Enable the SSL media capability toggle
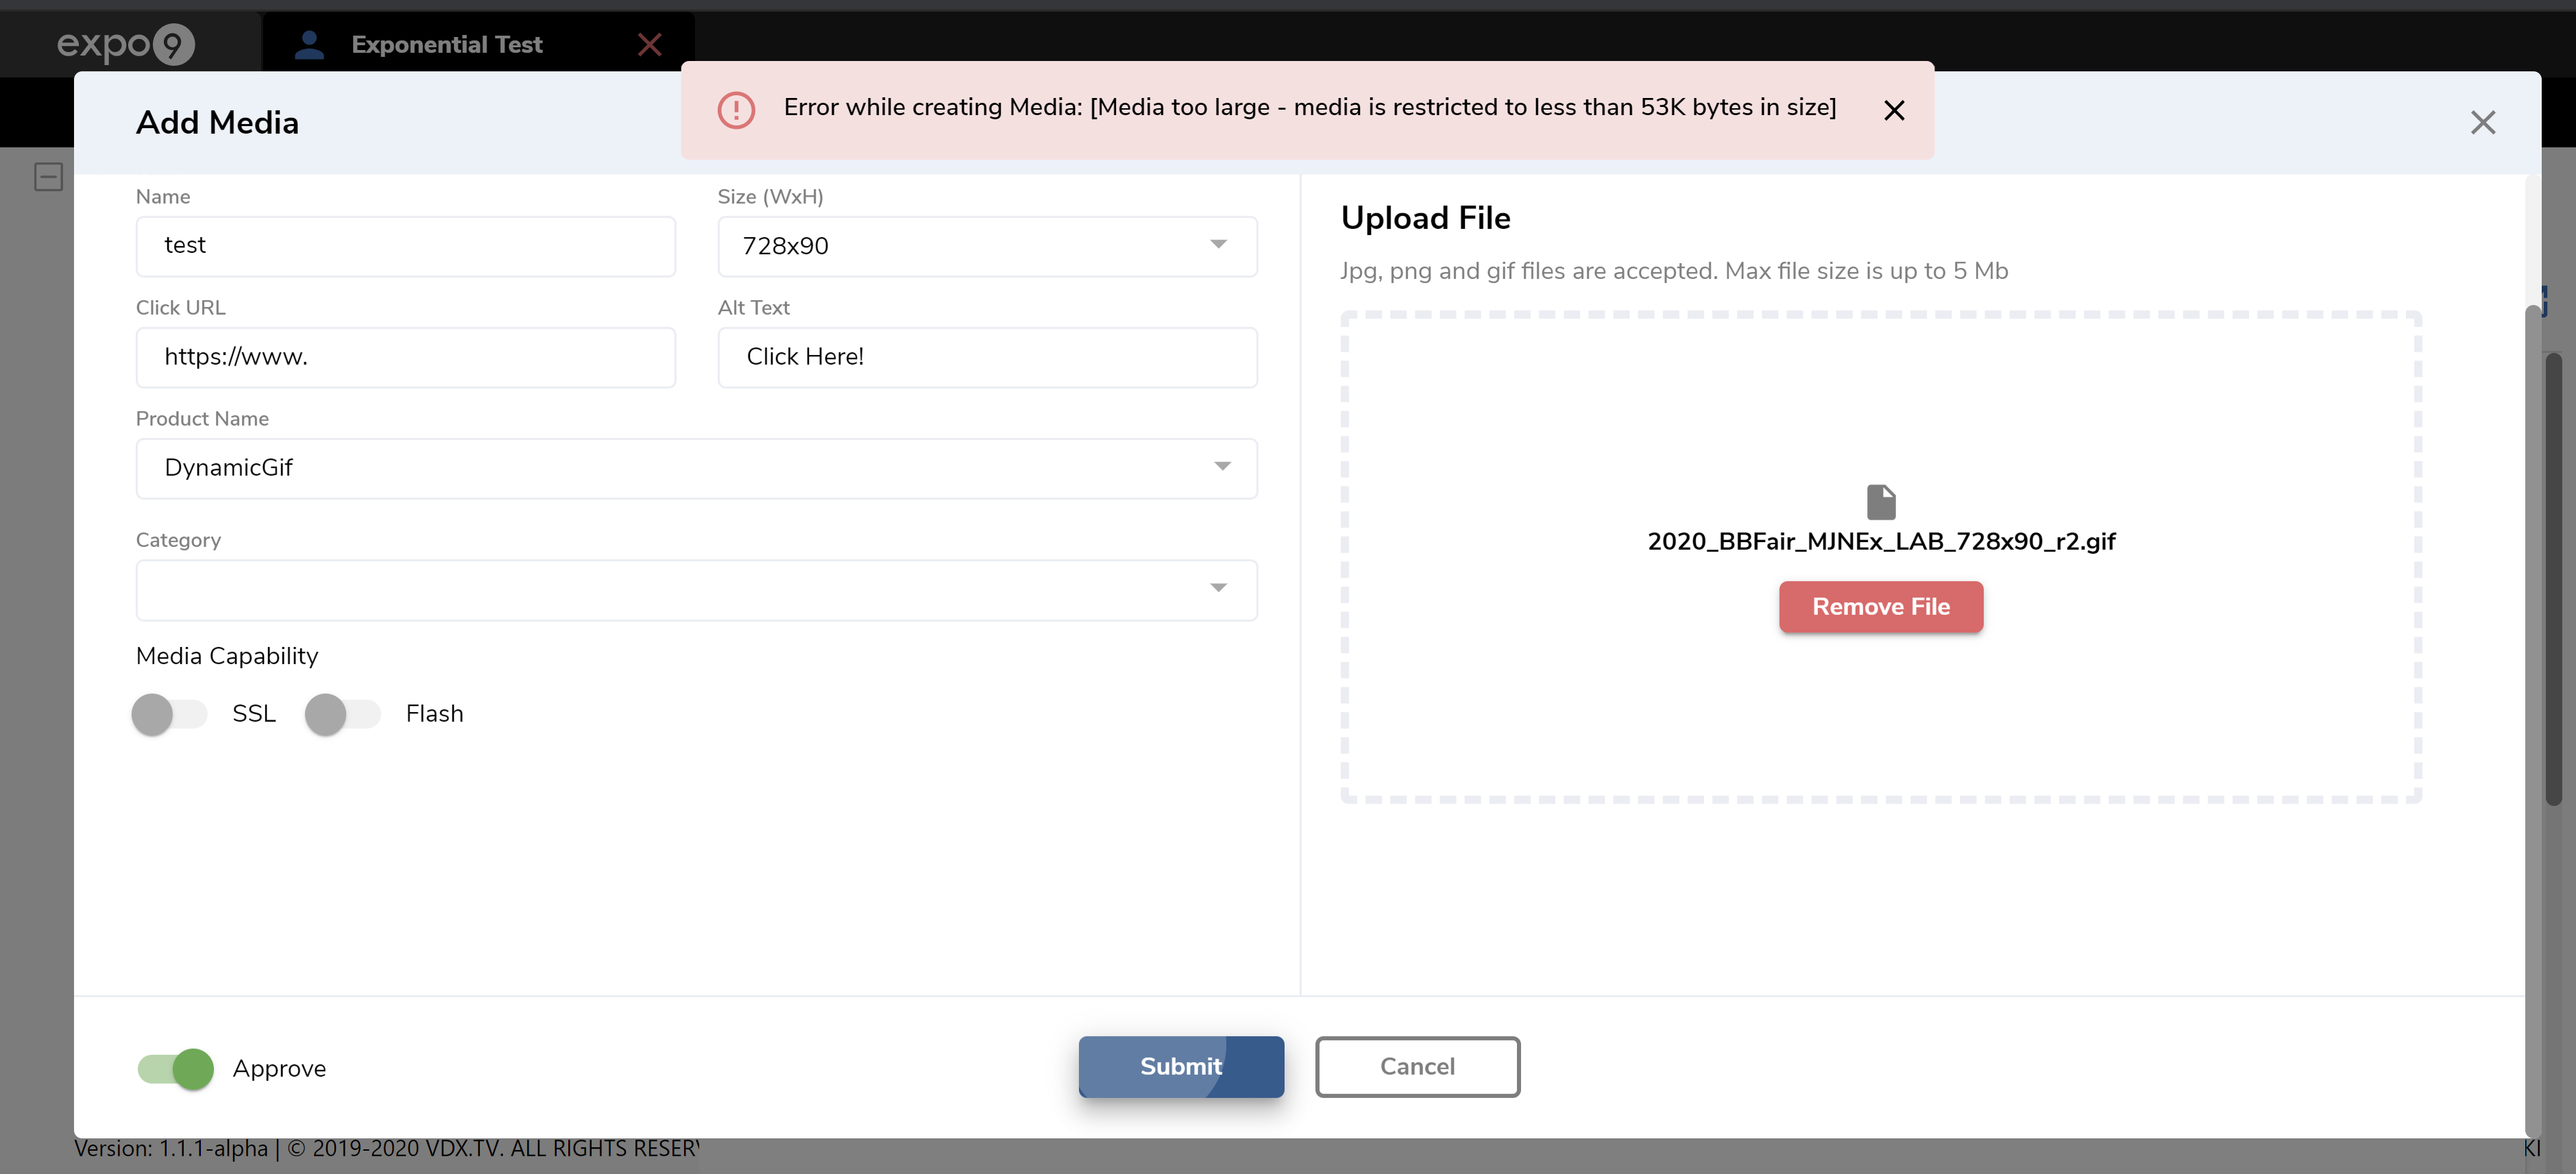Image resolution: width=2576 pixels, height=1174 pixels. pyautogui.click(x=168, y=714)
